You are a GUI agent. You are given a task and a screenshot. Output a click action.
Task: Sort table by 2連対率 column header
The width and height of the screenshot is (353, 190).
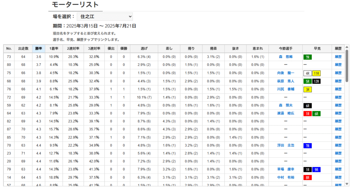tap(73, 49)
